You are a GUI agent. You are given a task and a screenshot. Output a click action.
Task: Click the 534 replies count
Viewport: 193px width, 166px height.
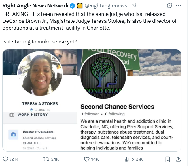click(14, 159)
